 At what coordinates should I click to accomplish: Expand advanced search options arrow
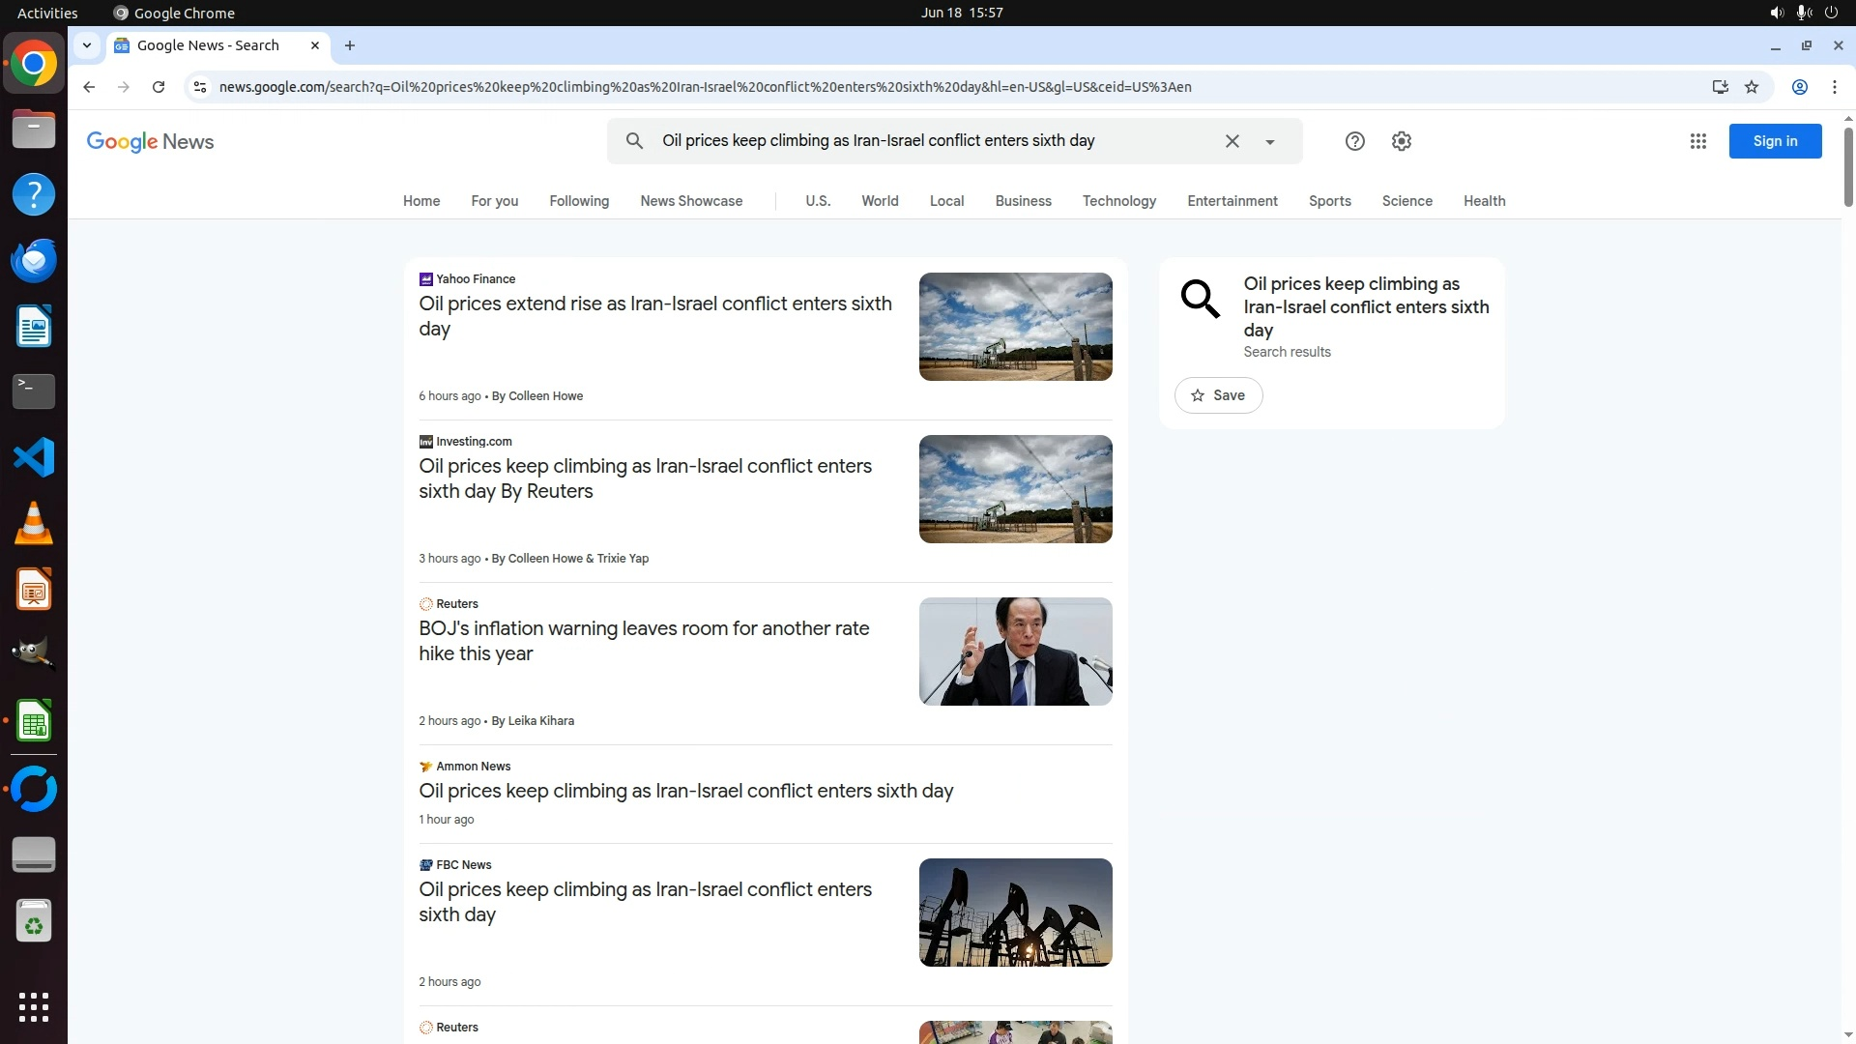[1269, 142]
